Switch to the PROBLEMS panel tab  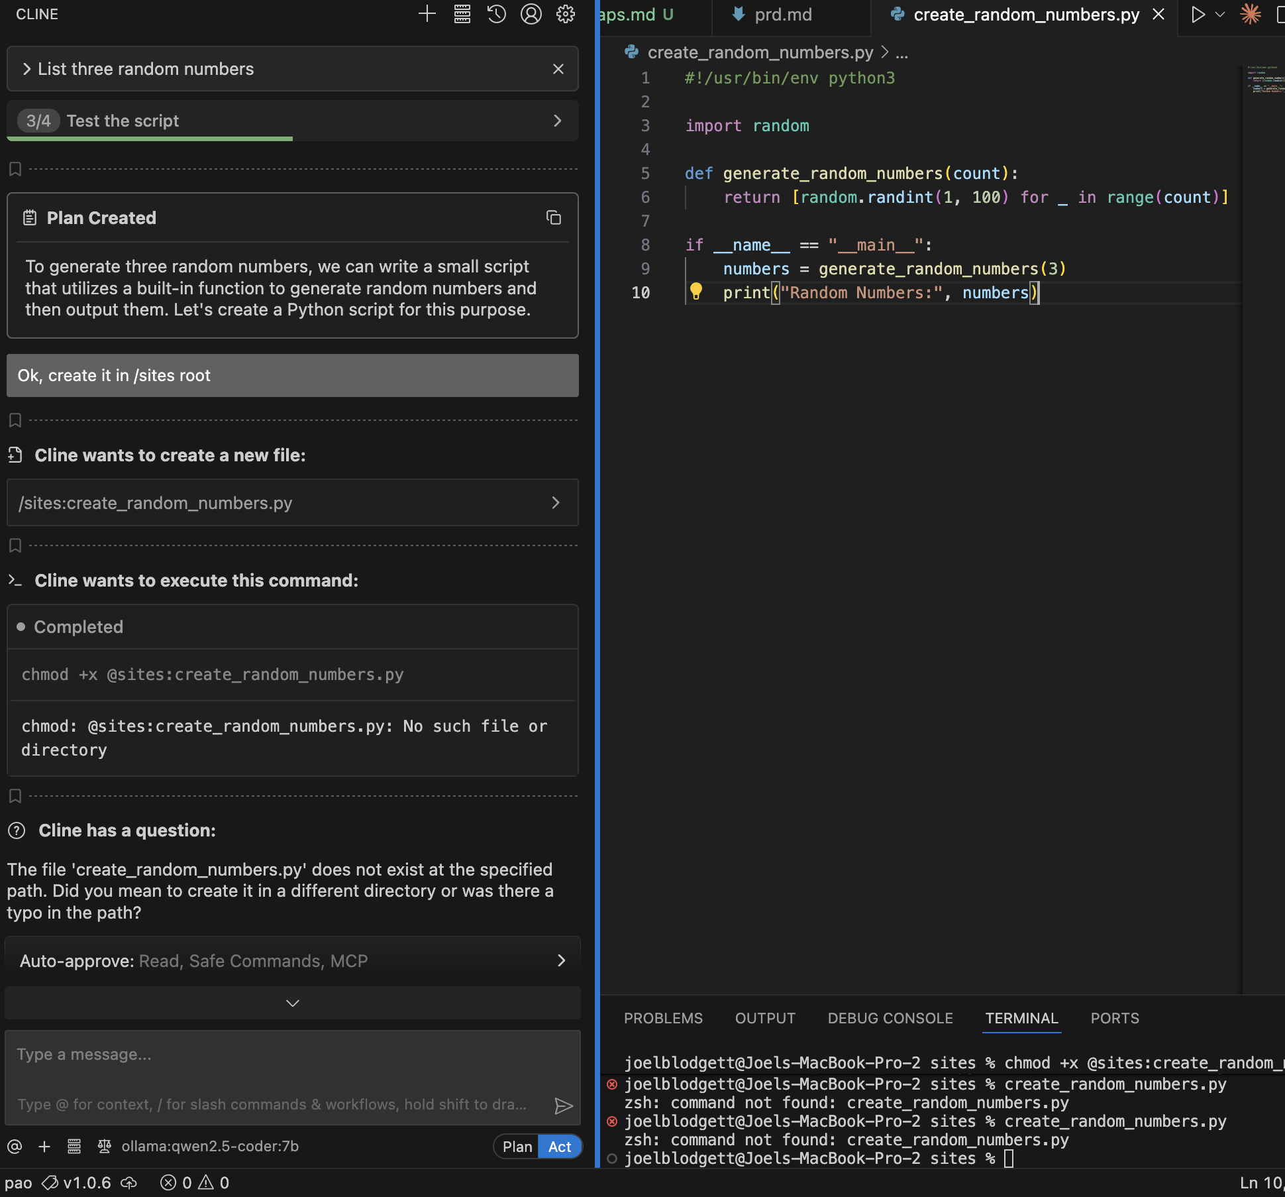(x=663, y=1018)
